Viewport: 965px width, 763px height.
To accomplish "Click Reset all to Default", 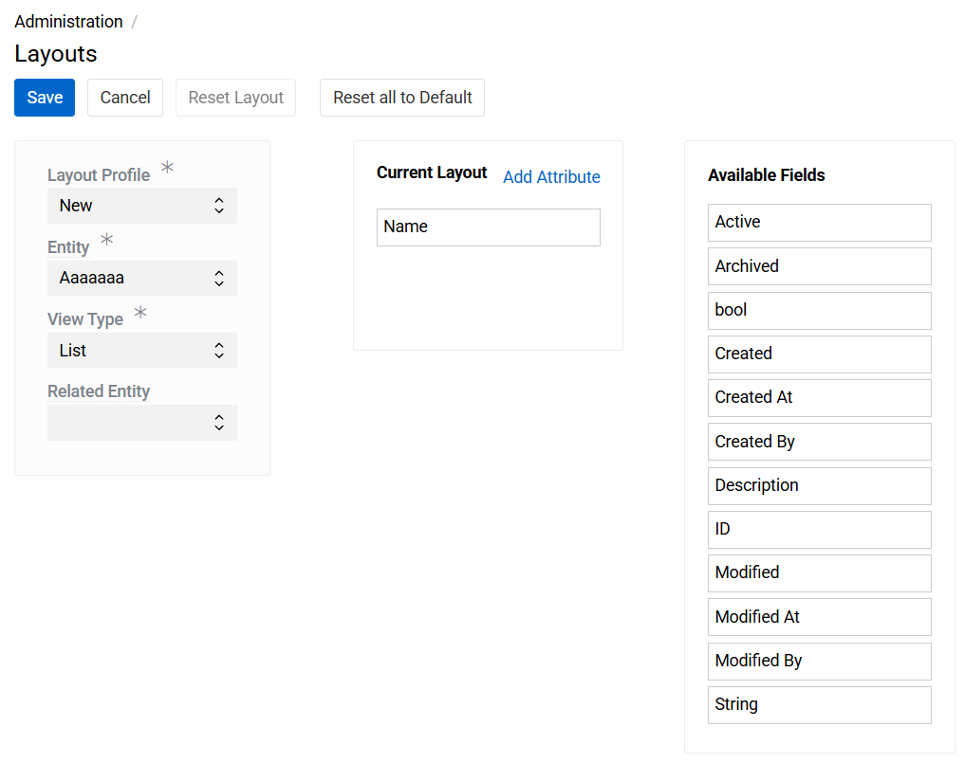I will pos(401,98).
